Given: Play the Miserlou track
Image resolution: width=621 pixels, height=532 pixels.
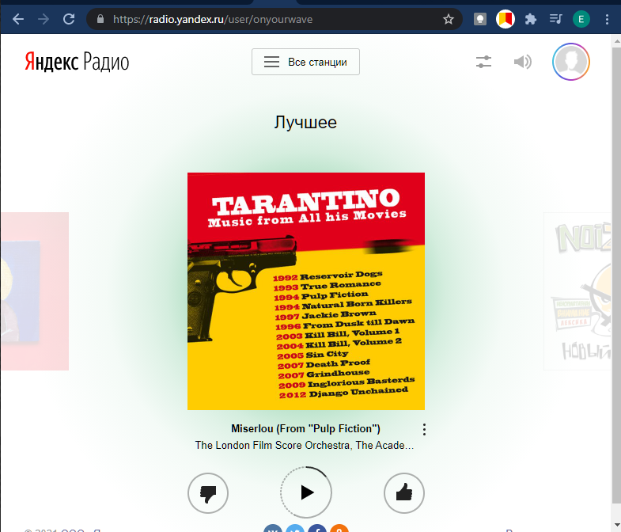Looking at the screenshot, I should pyautogui.click(x=306, y=492).
